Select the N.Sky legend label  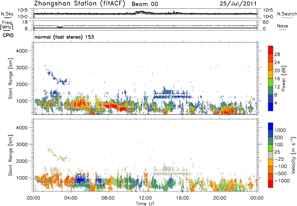[7, 14]
